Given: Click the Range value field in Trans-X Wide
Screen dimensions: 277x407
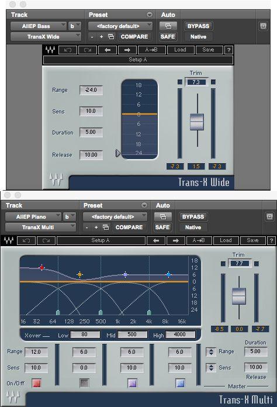Looking at the screenshot, I should tap(91, 90).
